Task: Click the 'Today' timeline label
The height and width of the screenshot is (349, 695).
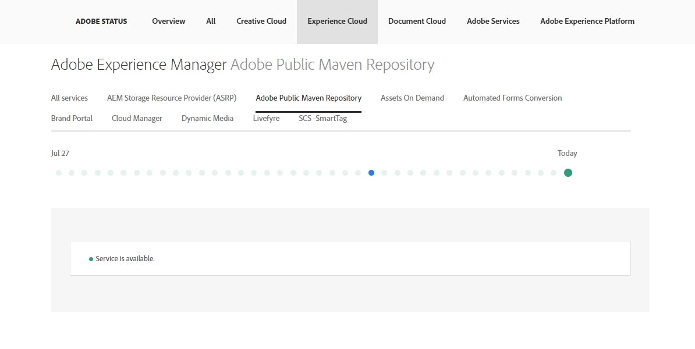Action: click(568, 153)
